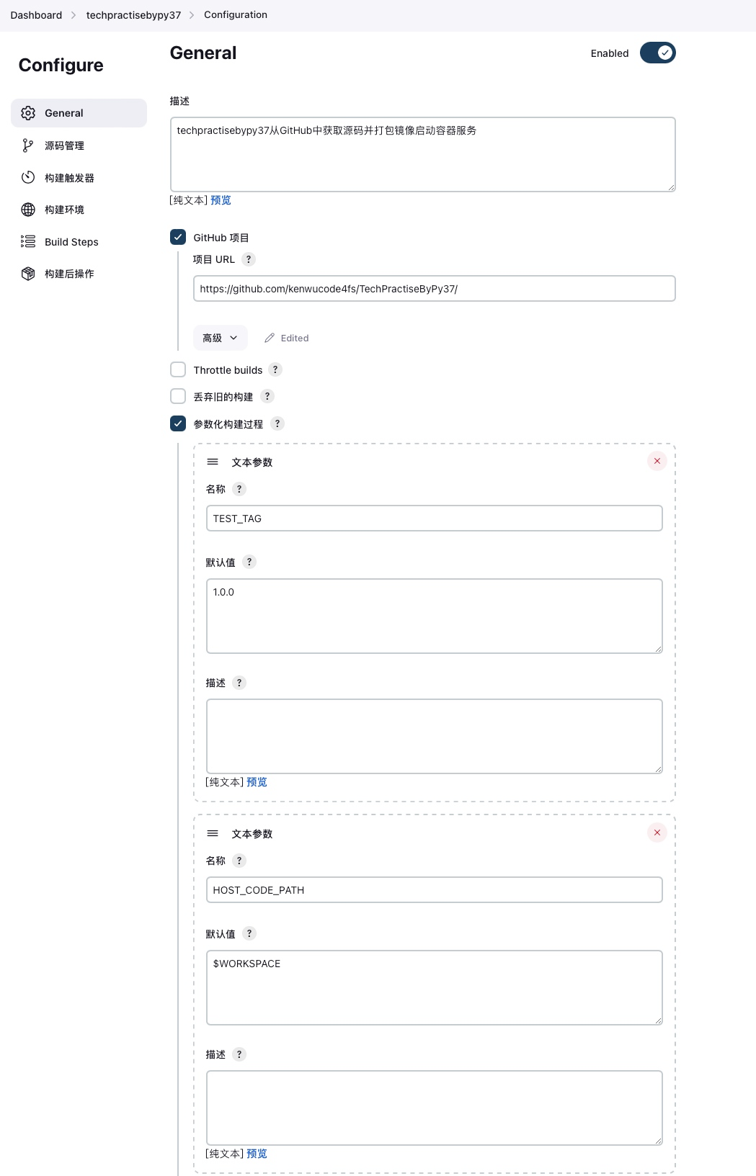Open help for 项目 URL question mark
756x1176 pixels.
(249, 259)
